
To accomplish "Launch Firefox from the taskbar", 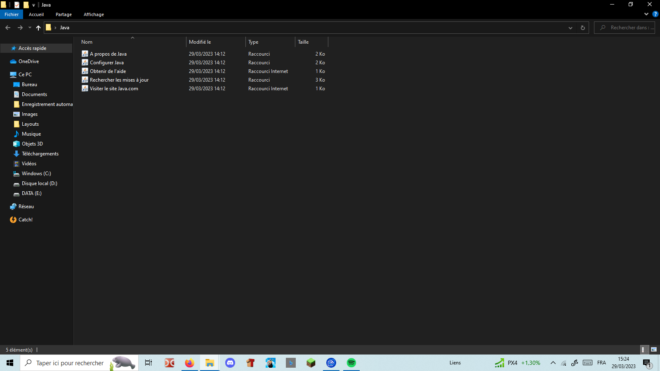I will tap(189, 363).
